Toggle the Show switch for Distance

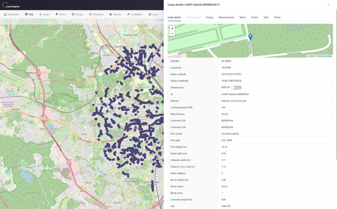(236, 88)
